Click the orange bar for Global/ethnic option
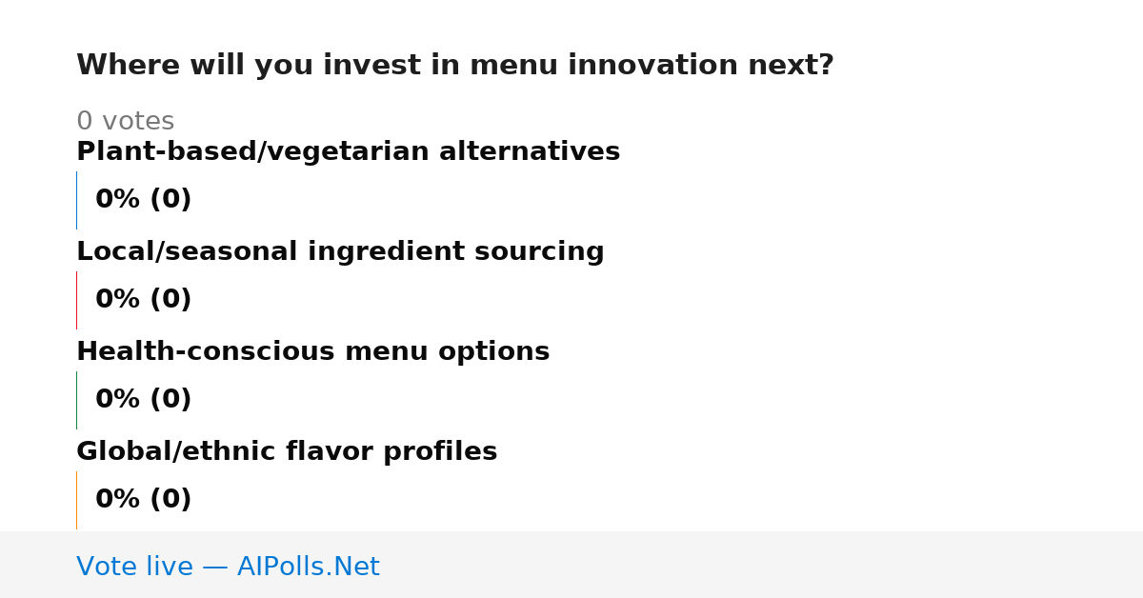1143x598 pixels. 76,500
